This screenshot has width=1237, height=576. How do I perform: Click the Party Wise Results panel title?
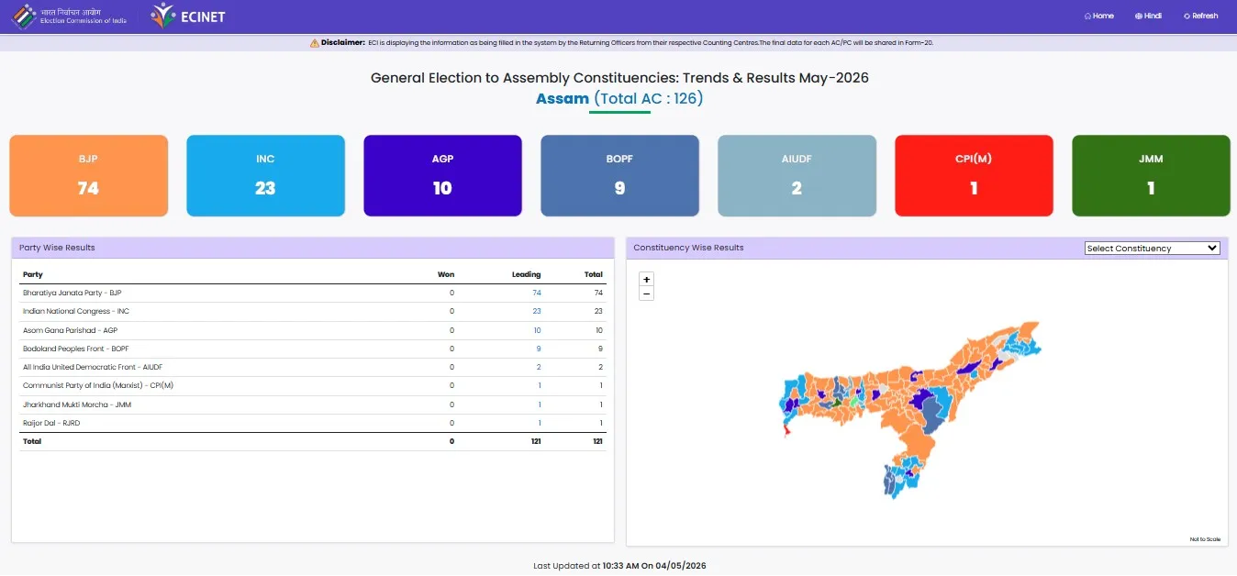[x=57, y=248]
